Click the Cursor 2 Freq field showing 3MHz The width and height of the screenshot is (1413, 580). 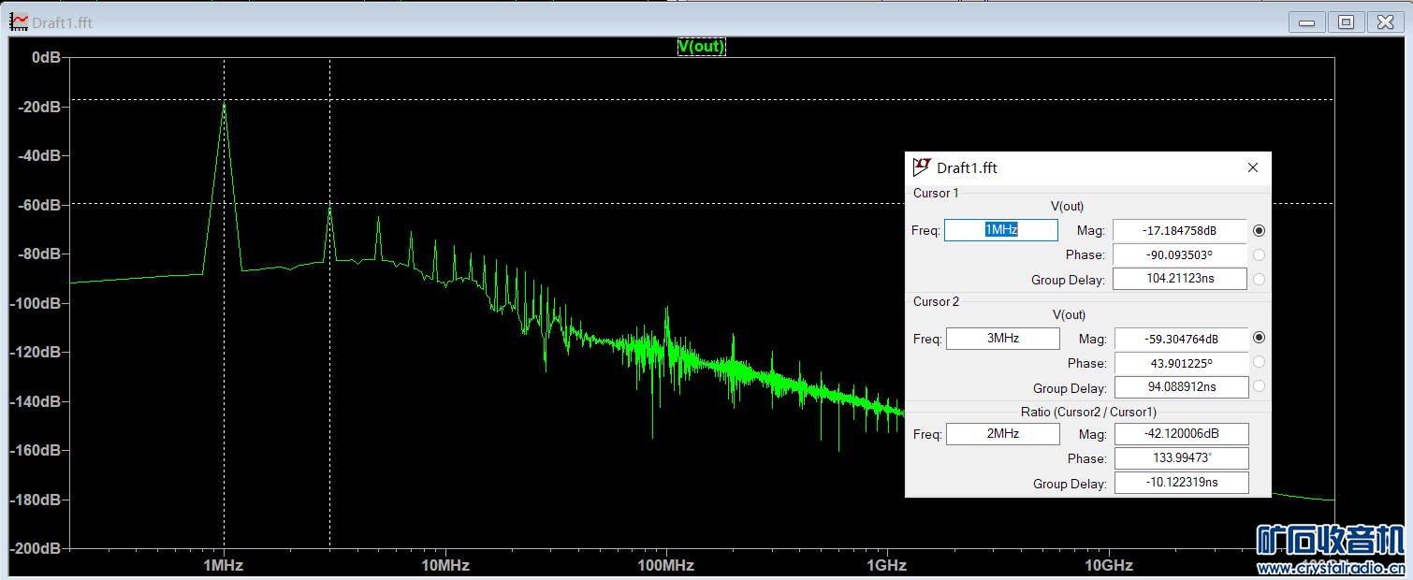(x=1002, y=339)
